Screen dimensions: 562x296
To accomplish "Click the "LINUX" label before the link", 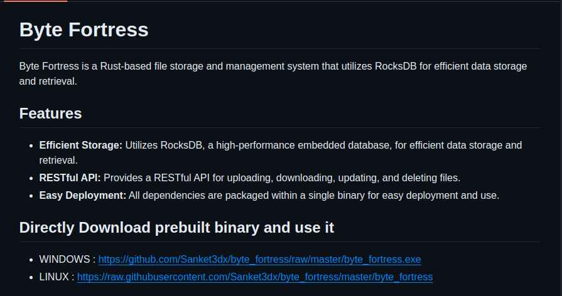I will 54,277.
